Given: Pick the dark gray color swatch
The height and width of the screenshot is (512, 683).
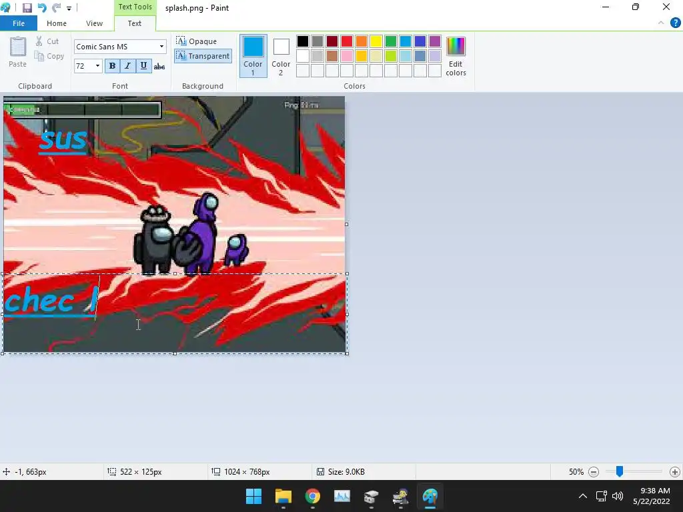Looking at the screenshot, I should (x=317, y=41).
